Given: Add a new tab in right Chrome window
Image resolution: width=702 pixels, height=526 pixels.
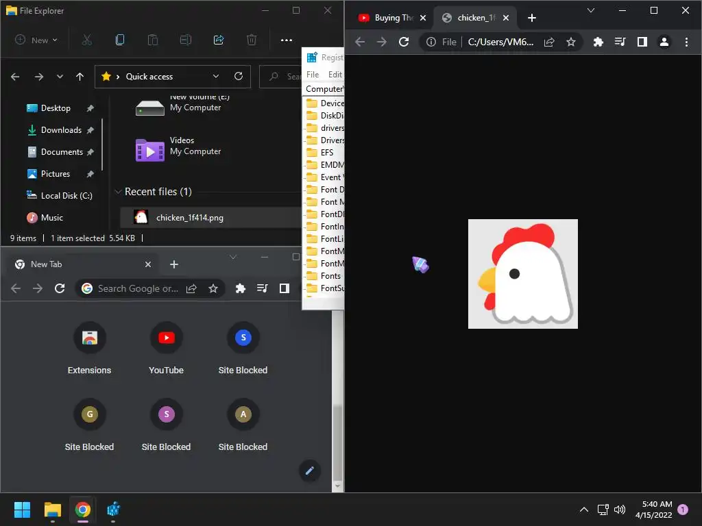Looking at the screenshot, I should pos(532,18).
